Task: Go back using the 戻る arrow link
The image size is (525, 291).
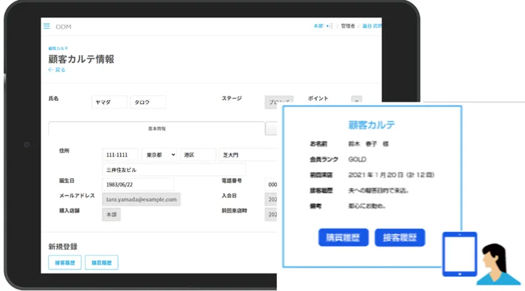Action: 56,70
